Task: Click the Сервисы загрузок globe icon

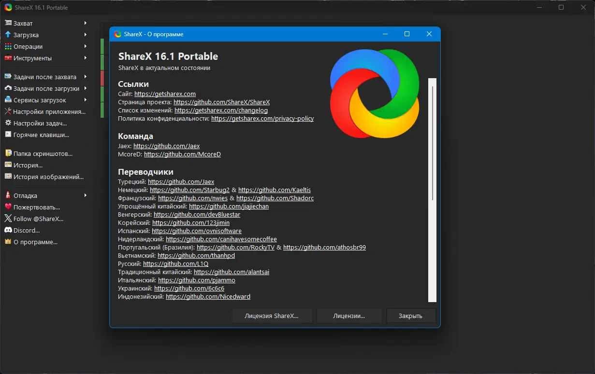Action: pyautogui.click(x=8, y=100)
